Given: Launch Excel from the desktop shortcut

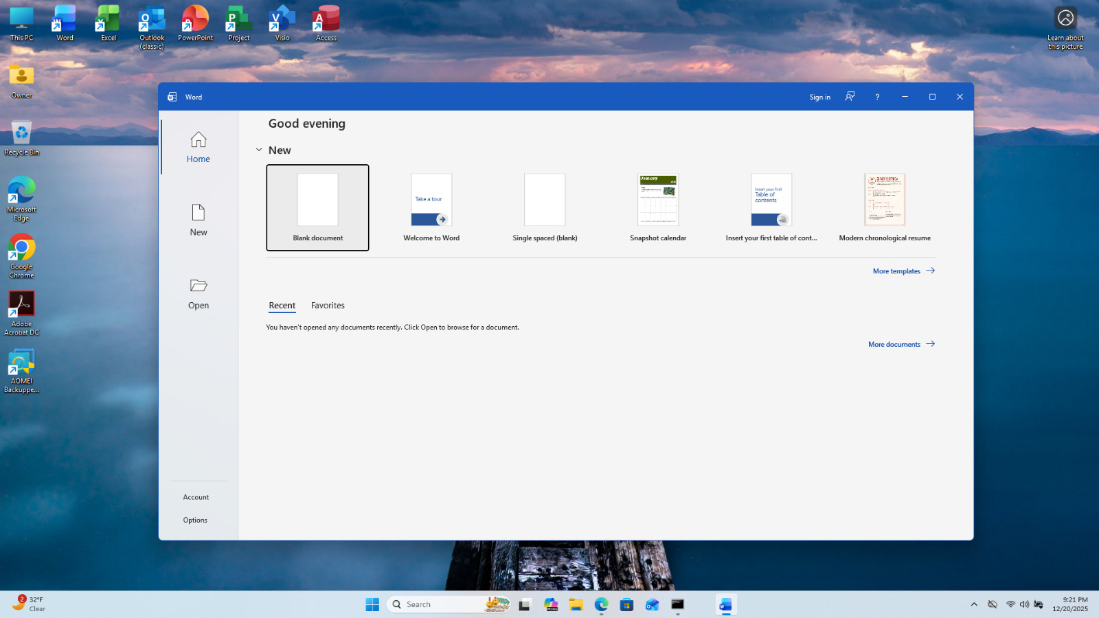Looking at the screenshot, I should click(109, 23).
